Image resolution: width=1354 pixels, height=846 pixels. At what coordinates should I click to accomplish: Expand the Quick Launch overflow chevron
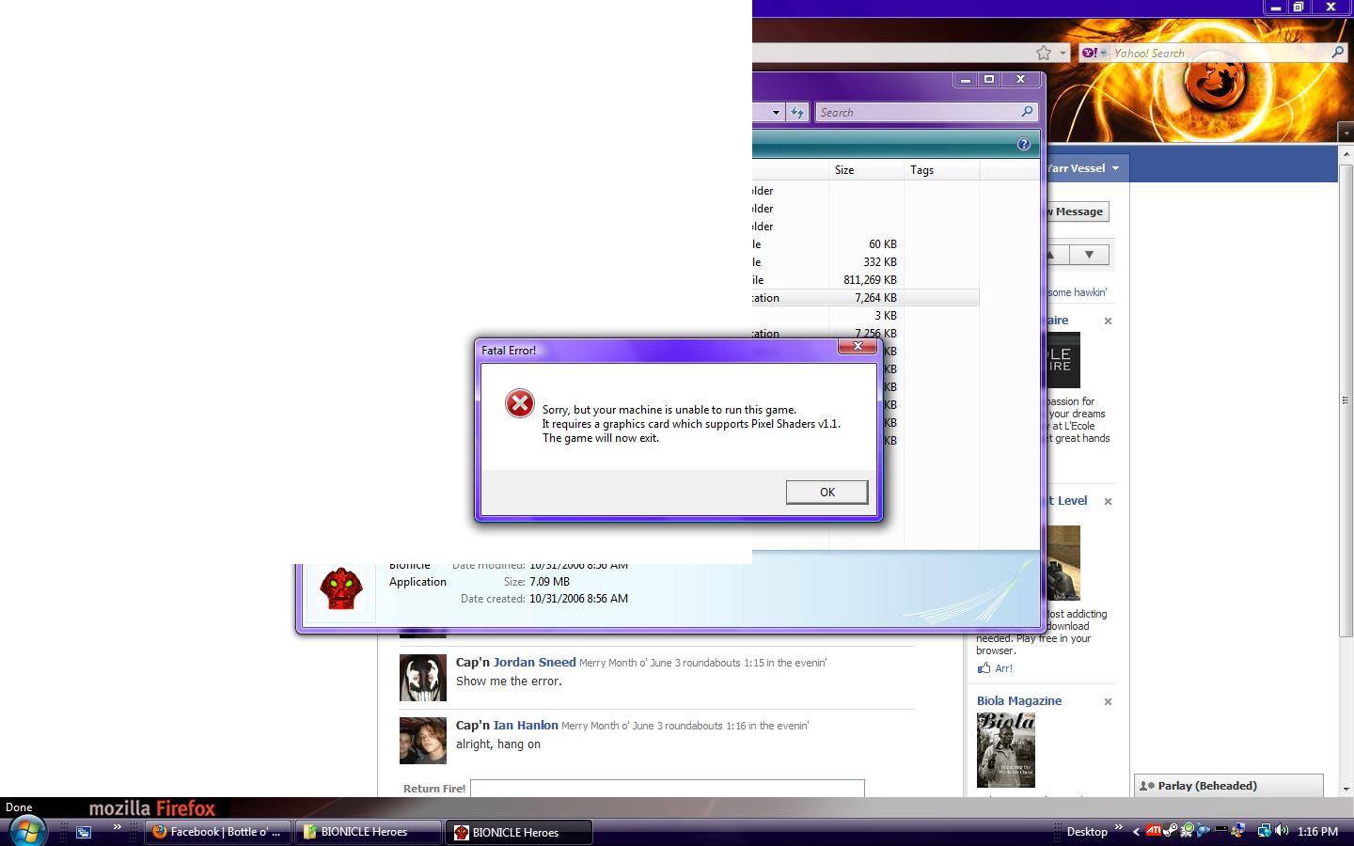117,827
